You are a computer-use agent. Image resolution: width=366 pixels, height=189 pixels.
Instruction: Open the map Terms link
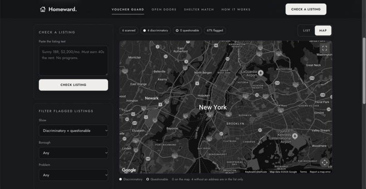pyautogui.click(x=303, y=172)
